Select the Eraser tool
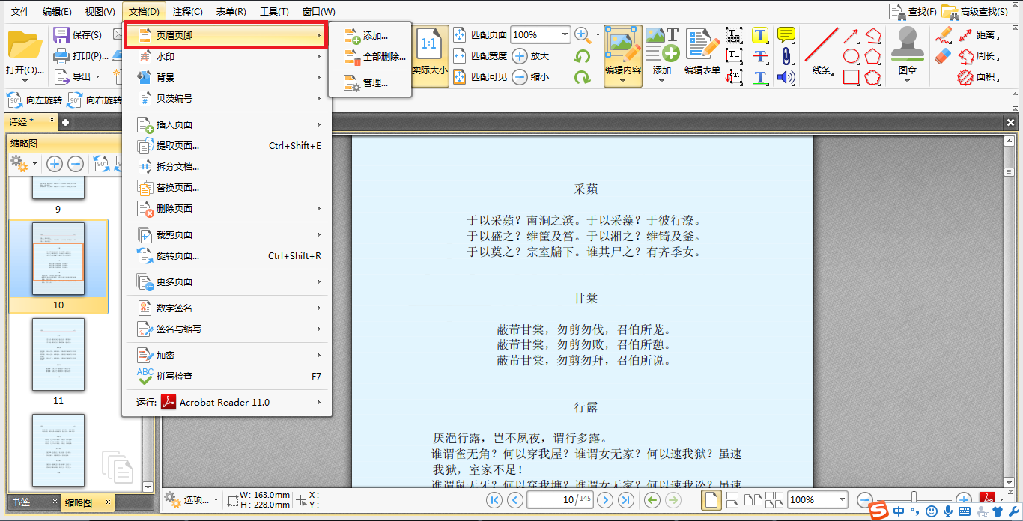The width and height of the screenshot is (1023, 521). [944, 55]
